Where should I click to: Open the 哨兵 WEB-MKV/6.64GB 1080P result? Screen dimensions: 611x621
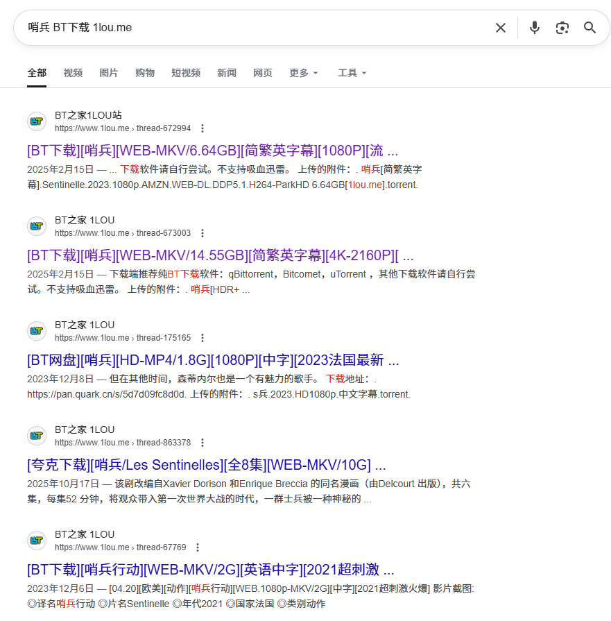(212, 151)
